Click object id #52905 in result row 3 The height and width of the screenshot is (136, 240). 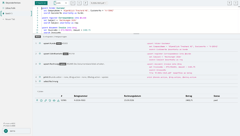(x=70, y=64)
